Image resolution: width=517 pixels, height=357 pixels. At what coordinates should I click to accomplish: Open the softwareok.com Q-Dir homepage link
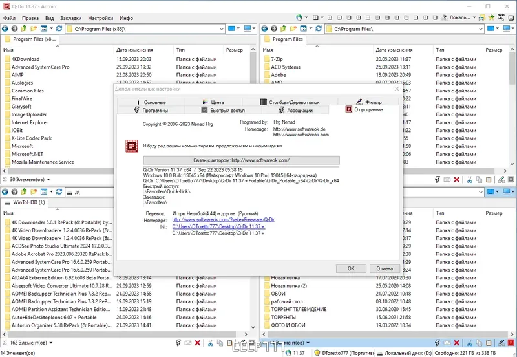(x=223, y=220)
